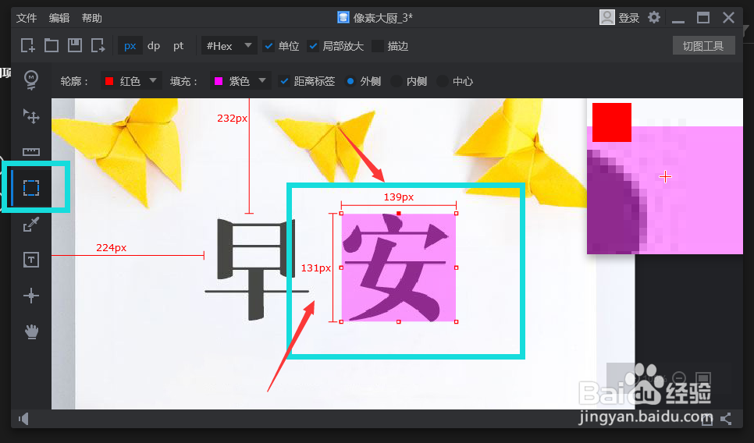Select the 中心 radio button
Image resolution: width=754 pixels, height=443 pixels.
point(443,81)
